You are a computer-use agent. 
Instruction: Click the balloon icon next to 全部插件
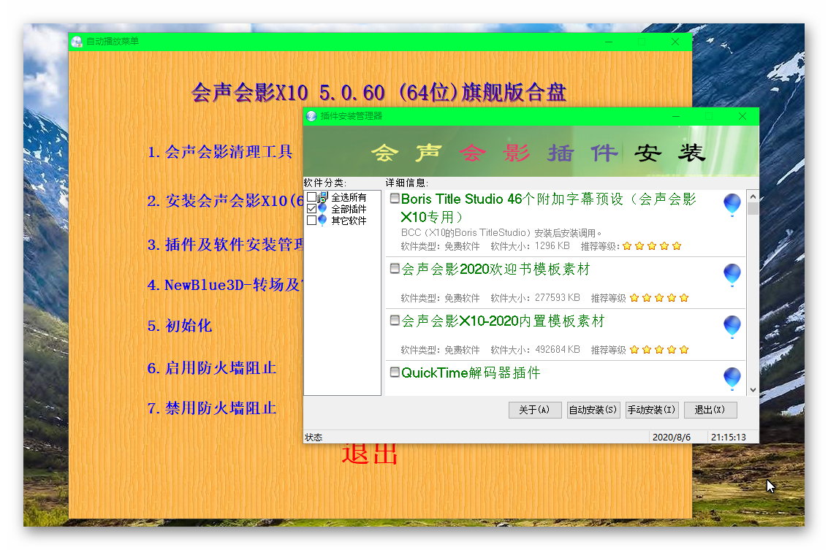coord(323,209)
